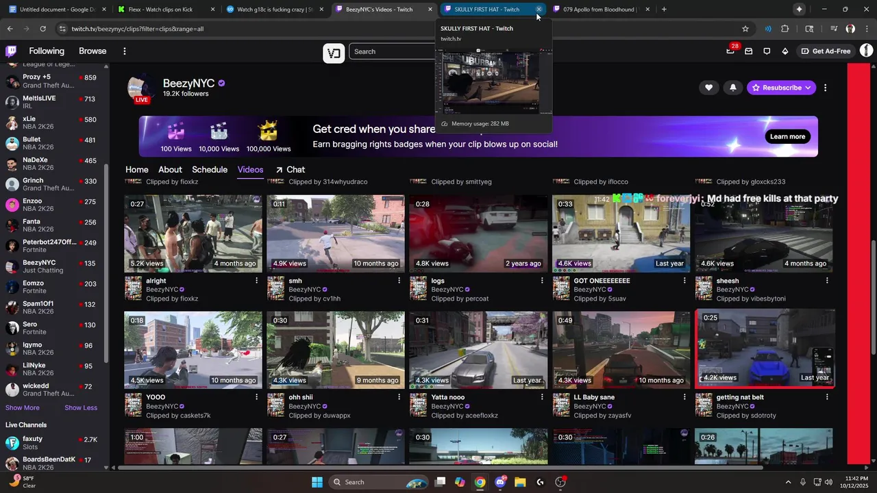The height and width of the screenshot is (493, 877).
Task: Go back with browser back arrow
Action: [x=10, y=29]
